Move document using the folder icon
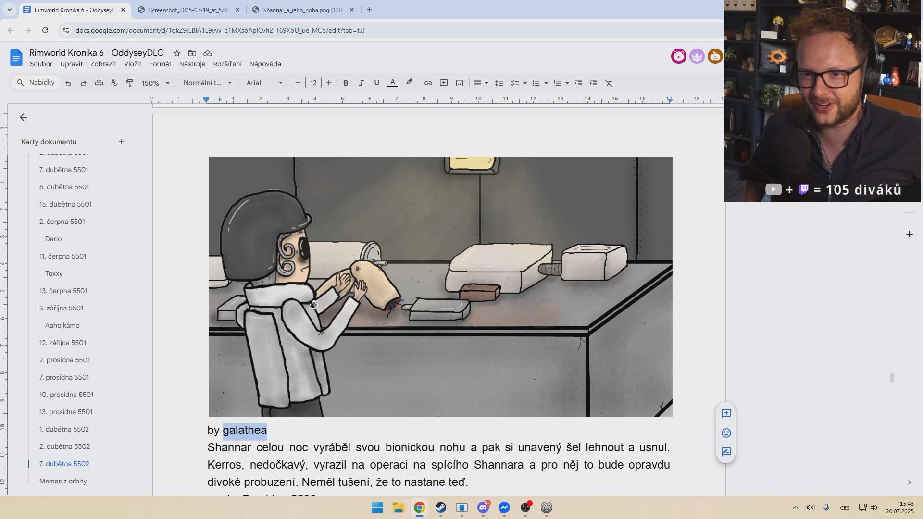 click(x=192, y=53)
